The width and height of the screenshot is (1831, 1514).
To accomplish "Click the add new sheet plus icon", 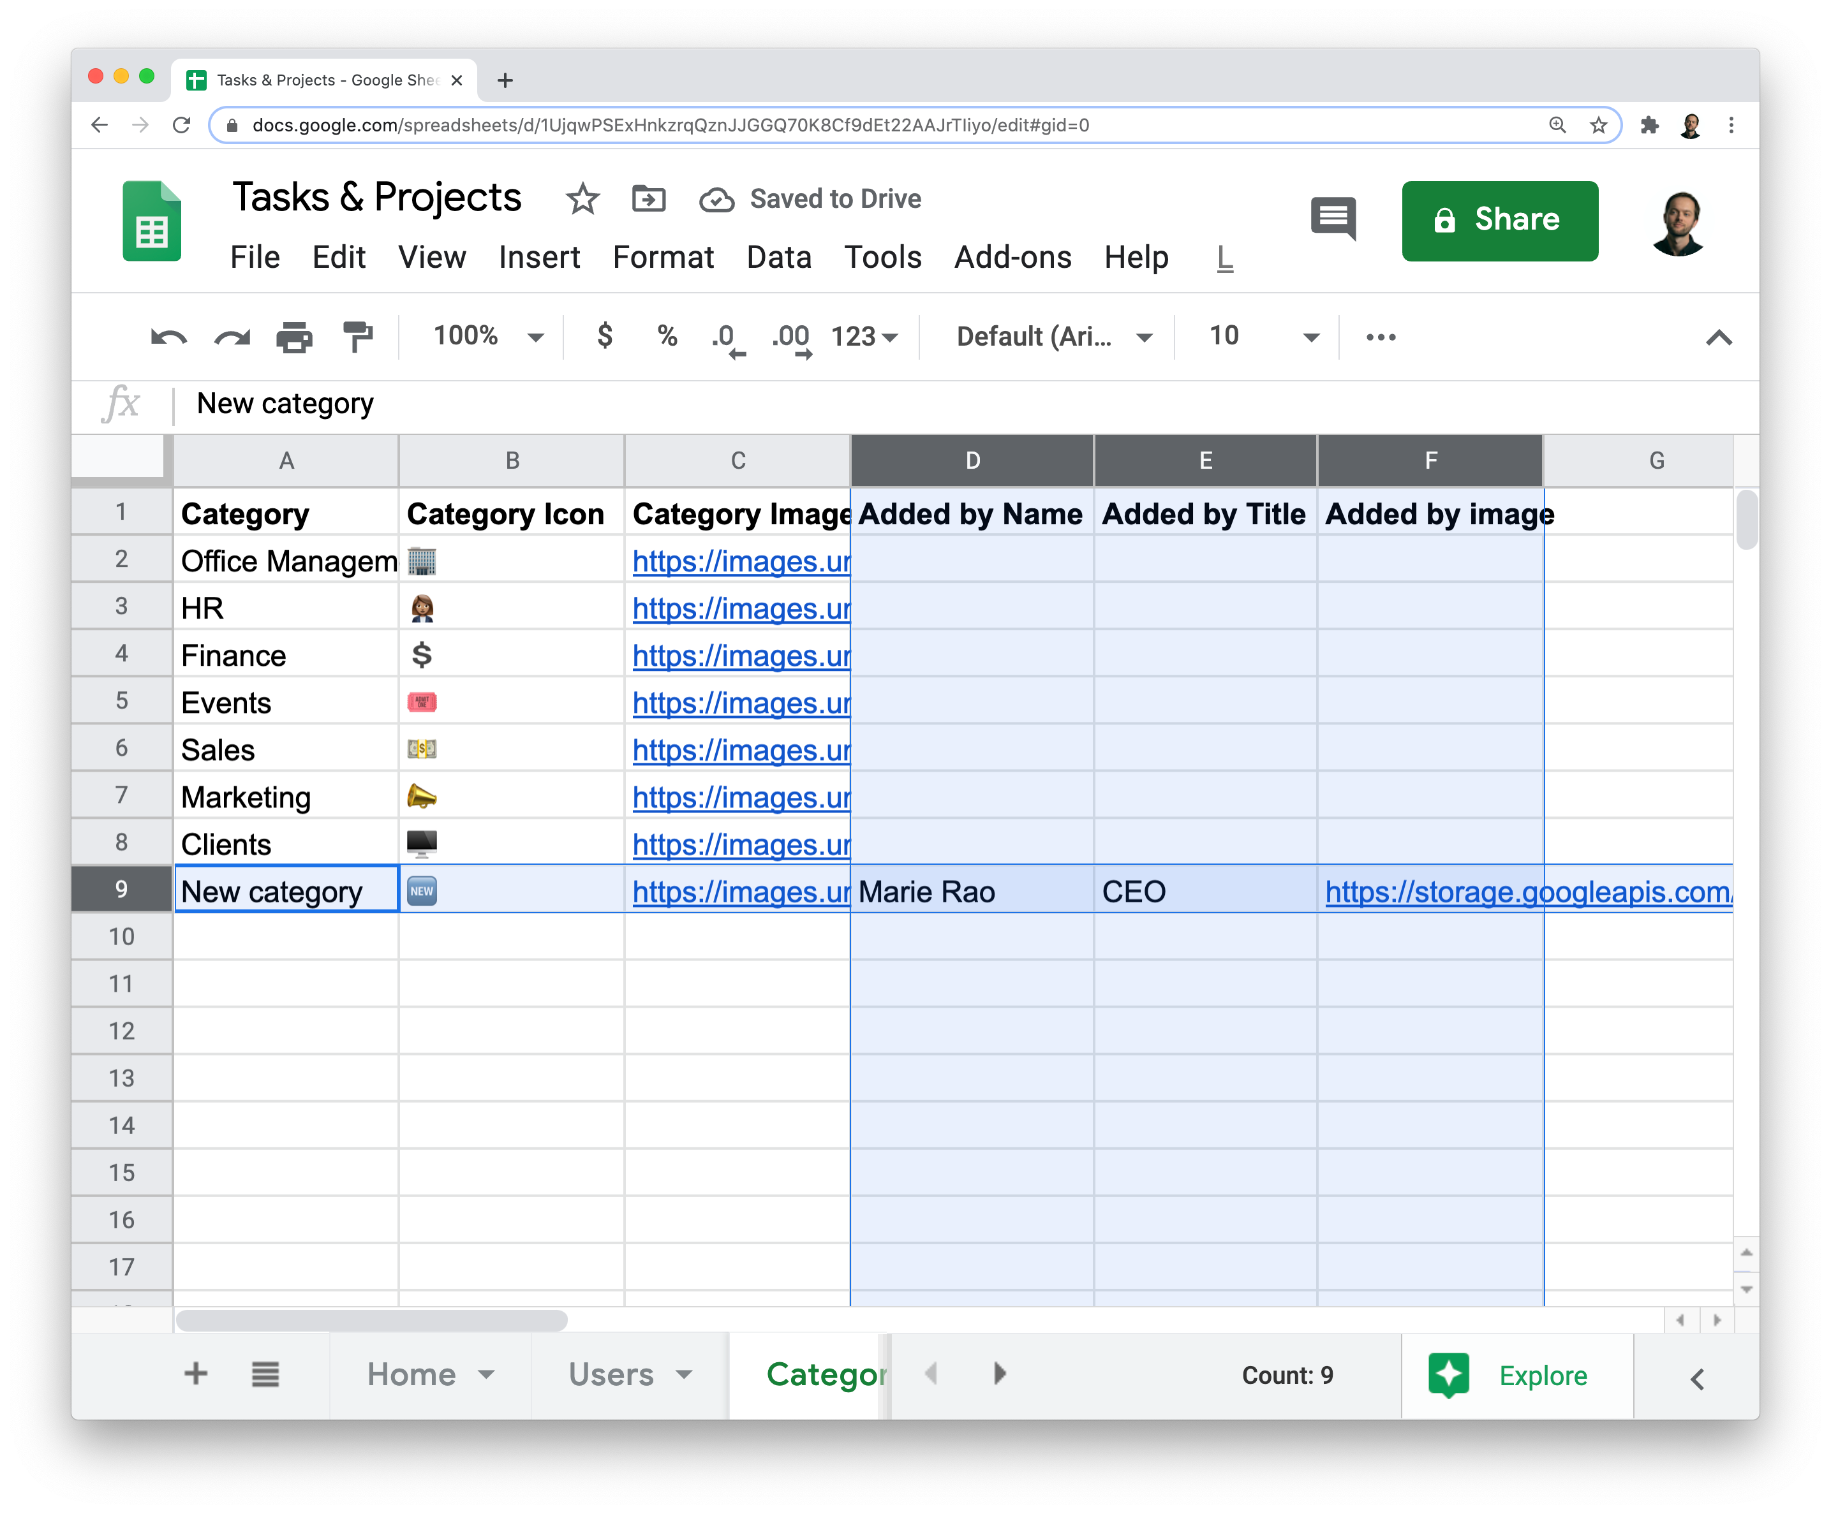I will point(196,1374).
